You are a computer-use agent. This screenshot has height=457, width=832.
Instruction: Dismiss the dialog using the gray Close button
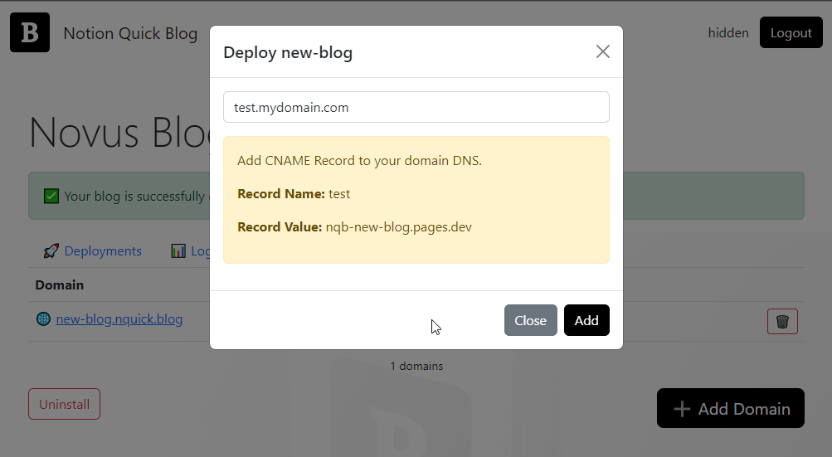point(530,320)
